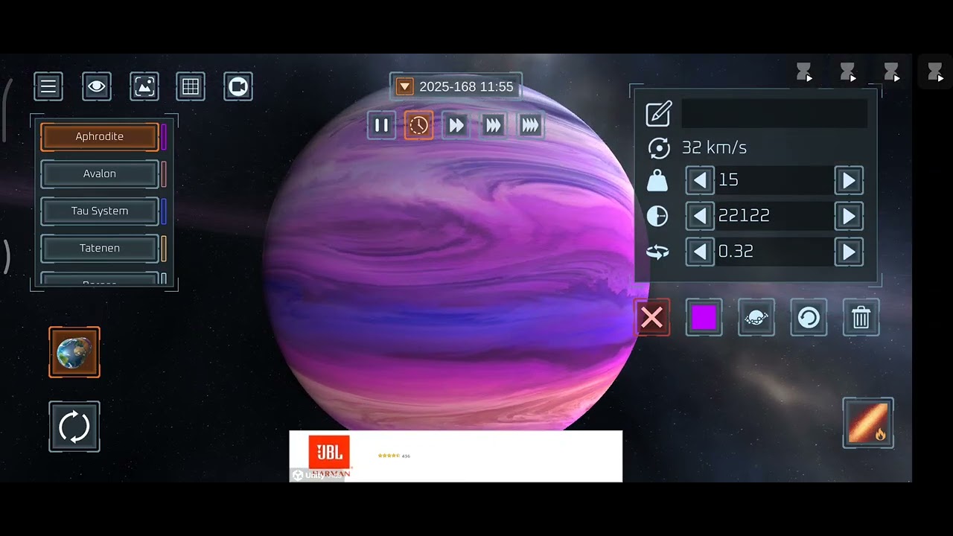
Task: Toggle the grid overlay icon
Action: click(x=191, y=86)
